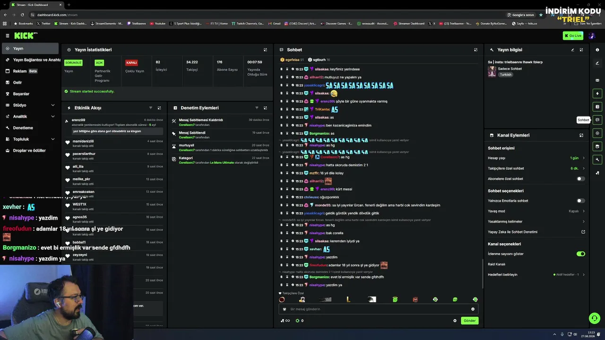Toggle the Sohbet chat widget icon
This screenshot has height=340, width=605.
(x=597, y=120)
